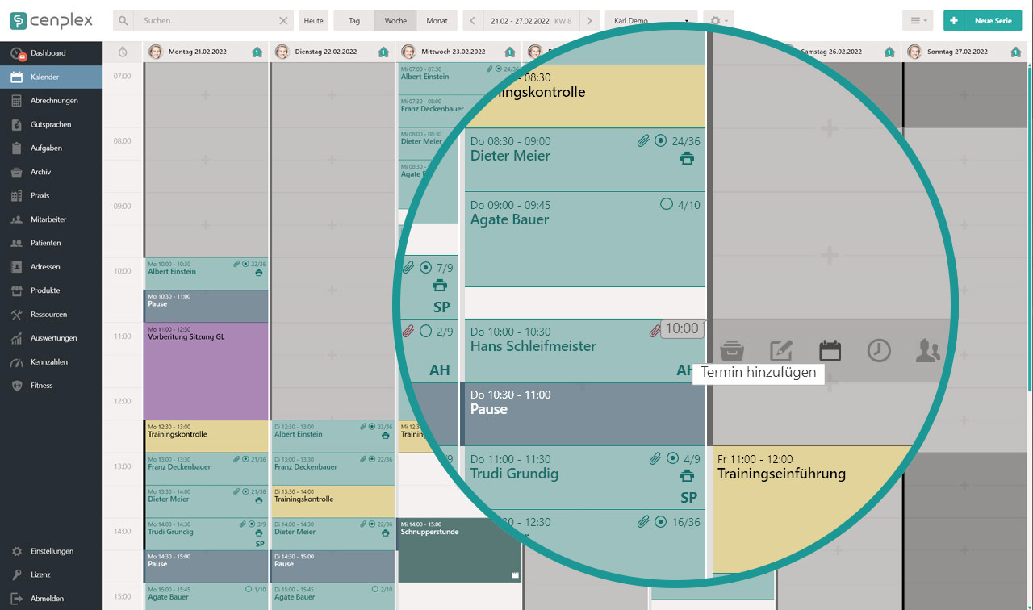Expand the hamburger menu dropdown in the top bar
This screenshot has height=610, width=1033.
(x=918, y=21)
